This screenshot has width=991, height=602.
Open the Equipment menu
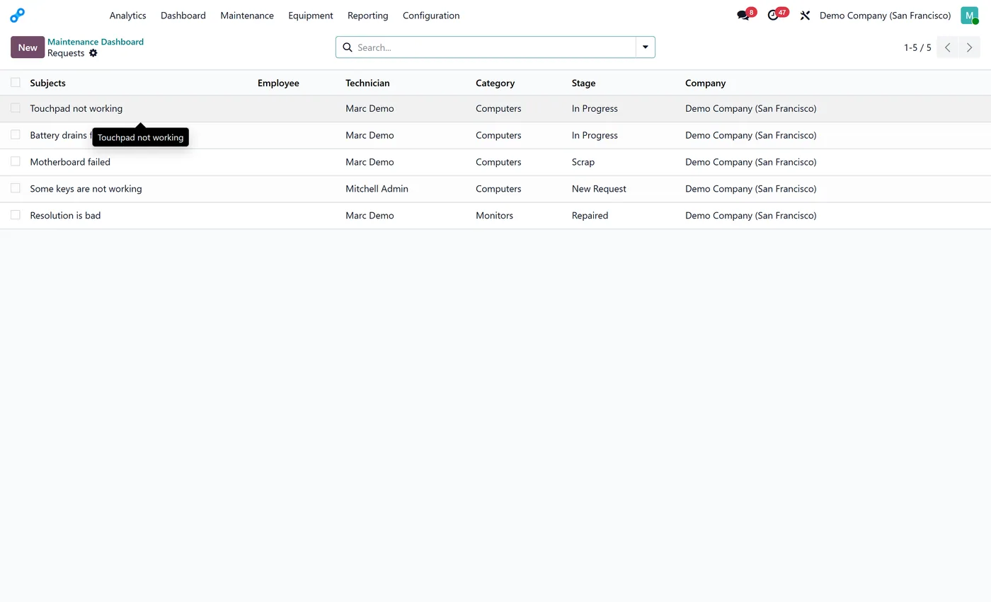tap(311, 16)
